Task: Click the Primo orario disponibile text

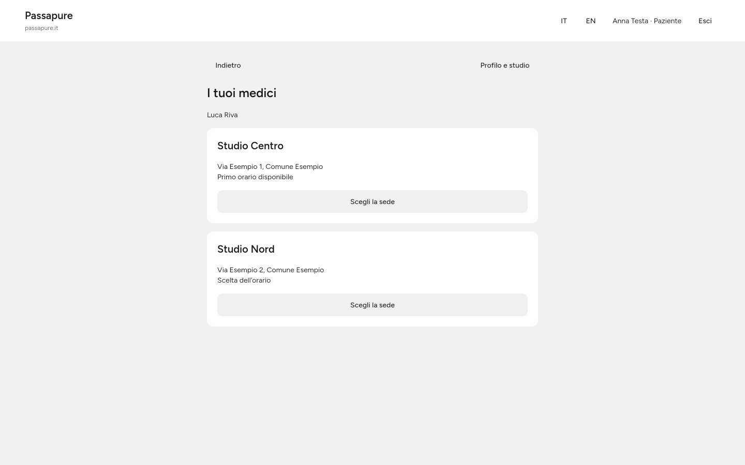Action: [255, 177]
